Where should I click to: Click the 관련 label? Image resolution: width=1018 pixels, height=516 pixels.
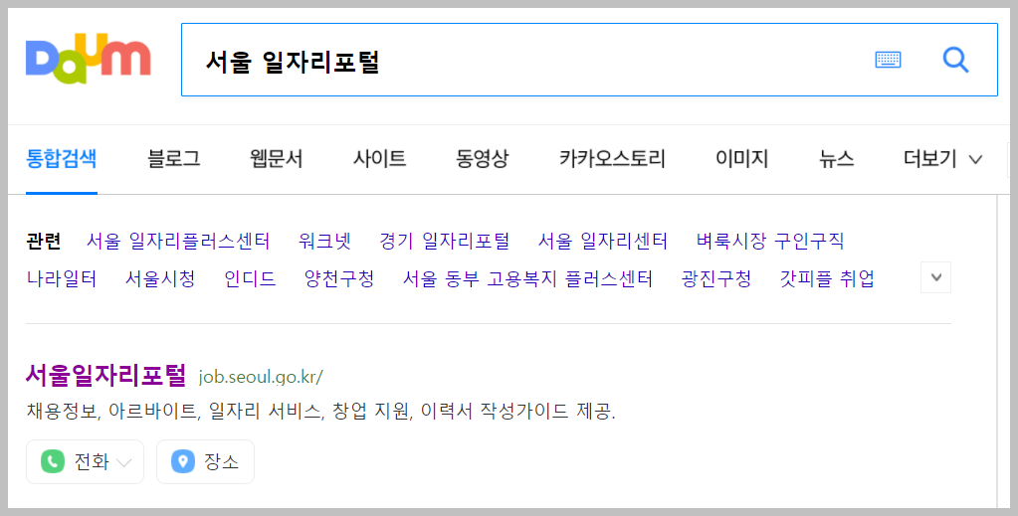pyautogui.click(x=44, y=241)
